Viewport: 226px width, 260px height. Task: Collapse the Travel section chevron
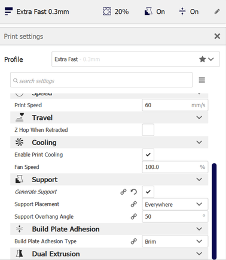[199, 117]
